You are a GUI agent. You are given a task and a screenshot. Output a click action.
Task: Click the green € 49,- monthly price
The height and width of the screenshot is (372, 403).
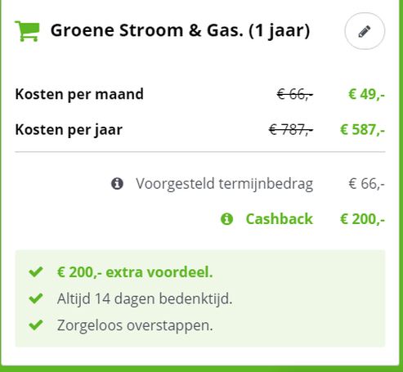pyautogui.click(x=366, y=94)
